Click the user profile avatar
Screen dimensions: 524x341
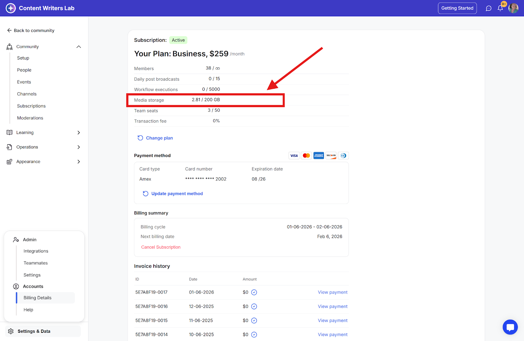click(x=513, y=8)
